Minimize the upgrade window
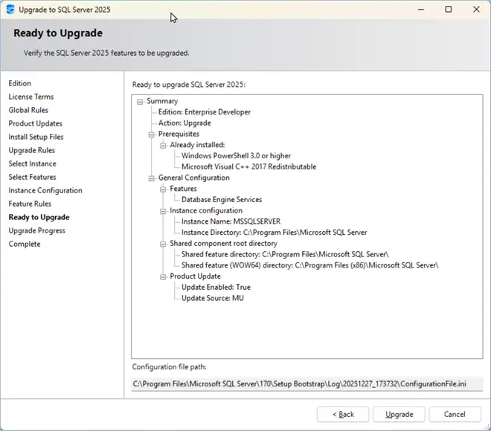The height and width of the screenshot is (431, 491). coord(421,10)
